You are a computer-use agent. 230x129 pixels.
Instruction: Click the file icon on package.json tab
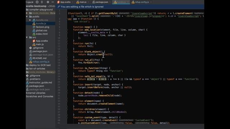point(93,2)
